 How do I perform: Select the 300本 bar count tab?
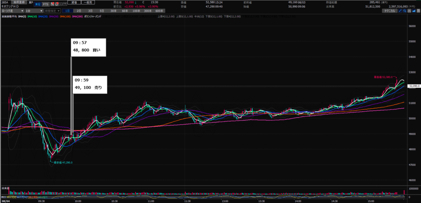coord(148,11)
